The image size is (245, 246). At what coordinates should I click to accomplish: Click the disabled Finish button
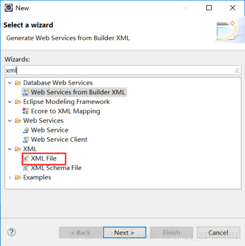click(x=171, y=233)
